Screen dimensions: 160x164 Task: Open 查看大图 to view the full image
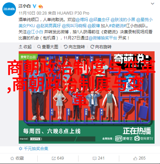coord(48,47)
